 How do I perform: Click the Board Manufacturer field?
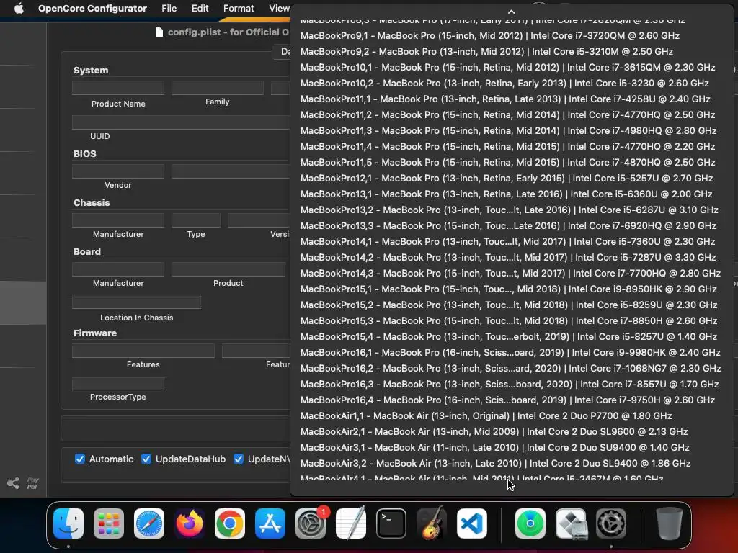point(118,269)
